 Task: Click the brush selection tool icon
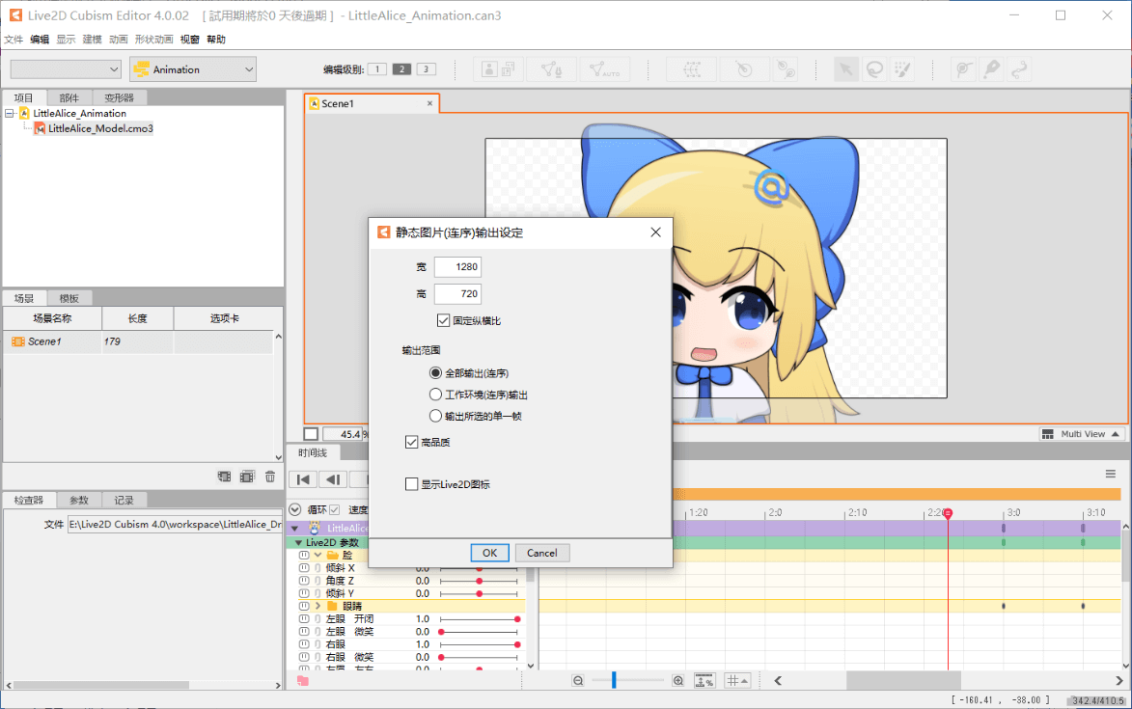pos(902,69)
